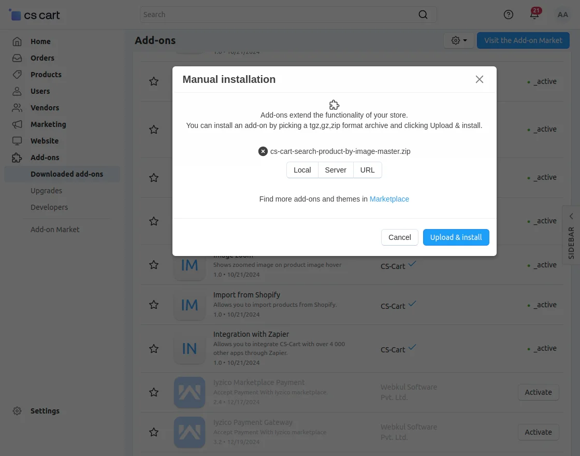Activate the Iyzico Payment Gateway add-on
580x456 pixels.
(538, 432)
